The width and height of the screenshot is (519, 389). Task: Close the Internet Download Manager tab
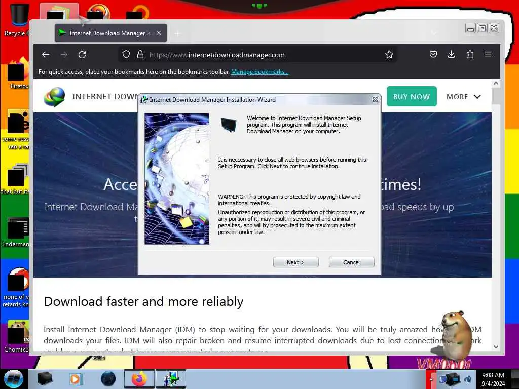click(x=159, y=33)
